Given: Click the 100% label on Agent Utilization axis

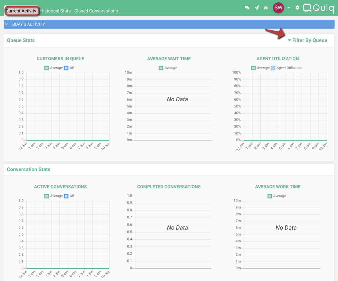Looking at the screenshot, I should [x=236, y=72].
